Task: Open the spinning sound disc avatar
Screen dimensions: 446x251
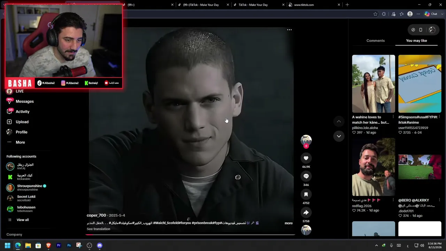Action: click(x=306, y=230)
